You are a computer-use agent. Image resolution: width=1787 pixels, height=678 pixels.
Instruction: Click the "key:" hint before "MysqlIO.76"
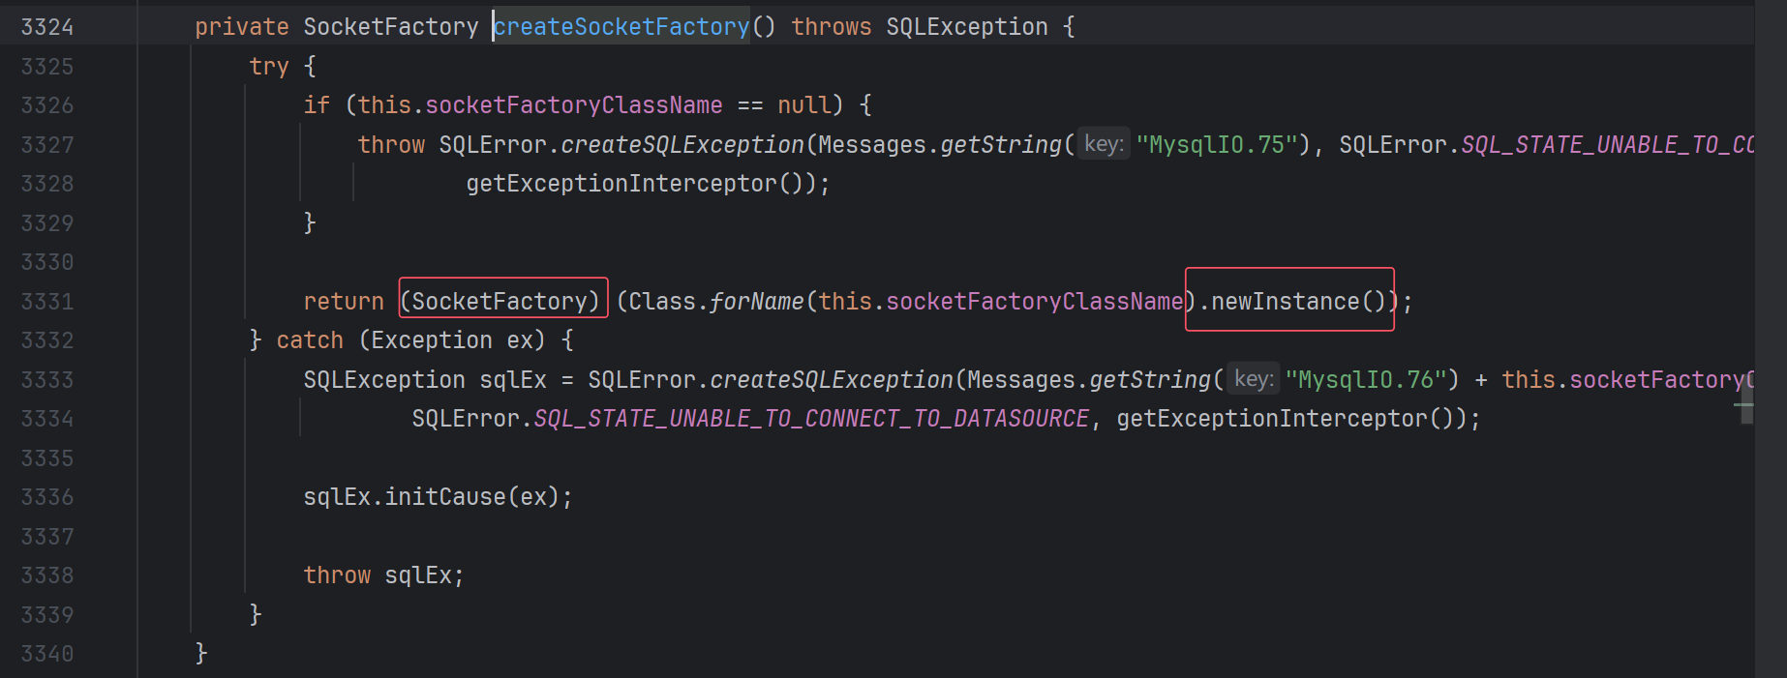click(x=1253, y=379)
